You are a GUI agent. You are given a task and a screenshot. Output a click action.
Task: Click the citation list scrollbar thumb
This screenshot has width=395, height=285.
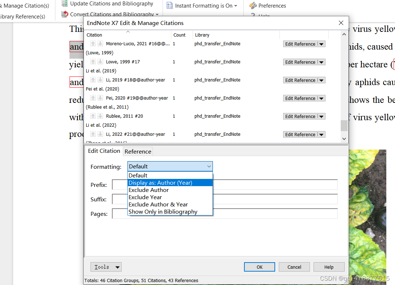[x=344, y=126]
